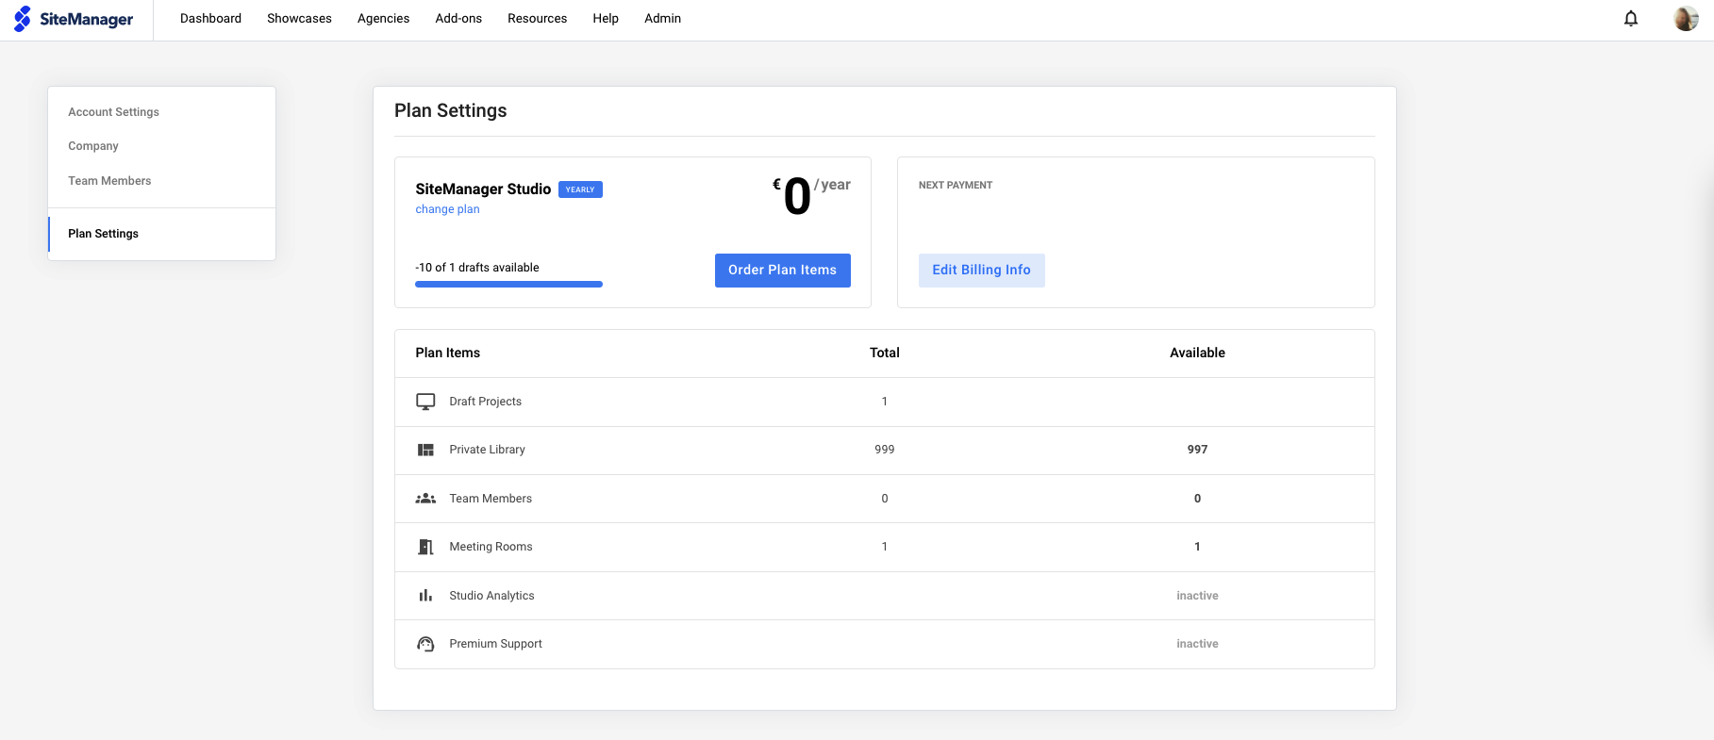The image size is (1714, 740).
Task: Click the Meeting Rooms row label
Action: click(491, 547)
